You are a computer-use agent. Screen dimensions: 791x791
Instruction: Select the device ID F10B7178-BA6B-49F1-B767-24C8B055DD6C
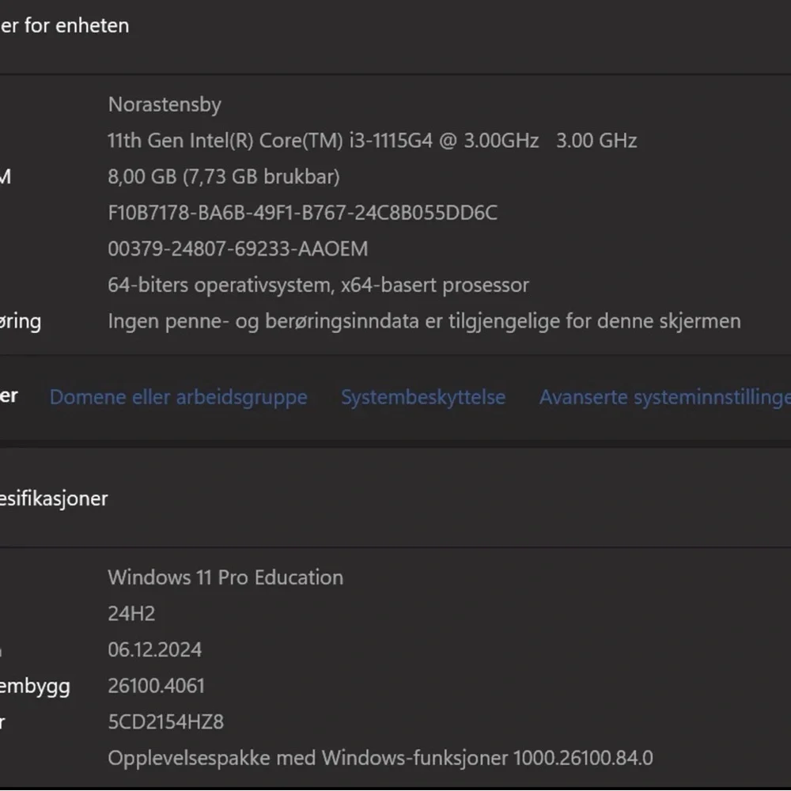302,213
